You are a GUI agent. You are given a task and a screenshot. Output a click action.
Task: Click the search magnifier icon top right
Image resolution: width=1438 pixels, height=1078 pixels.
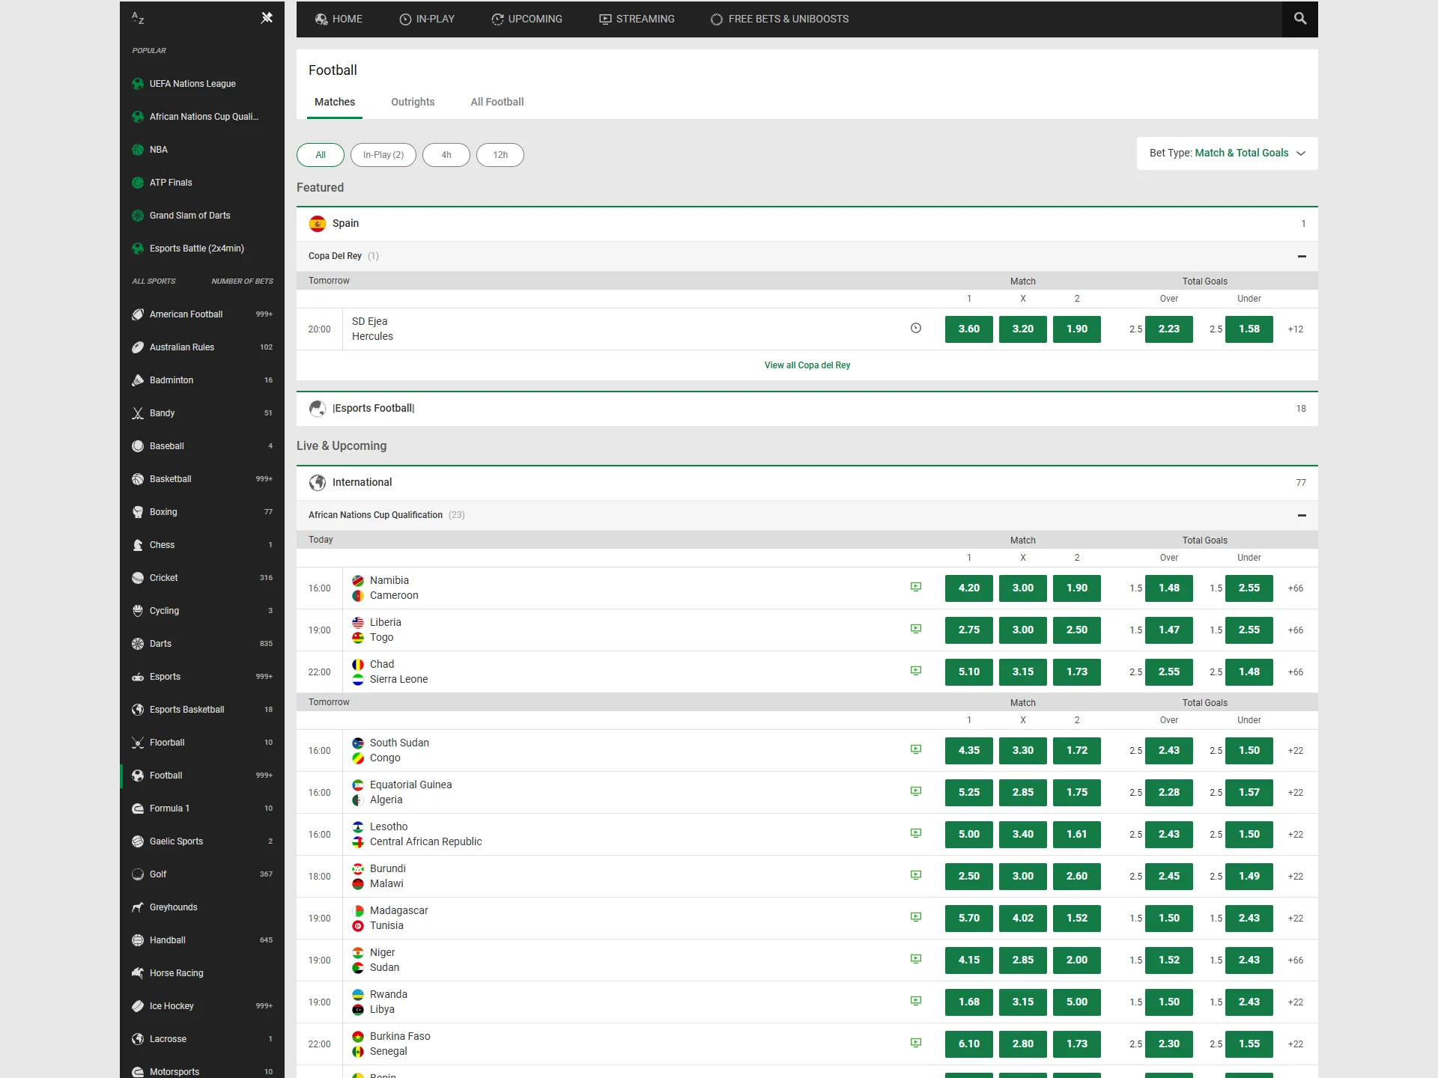(x=1300, y=18)
